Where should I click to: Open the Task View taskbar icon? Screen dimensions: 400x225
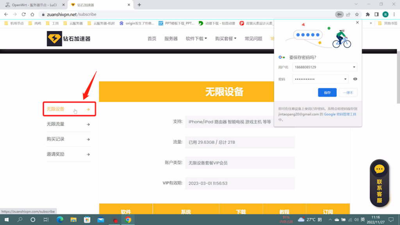[46, 220]
